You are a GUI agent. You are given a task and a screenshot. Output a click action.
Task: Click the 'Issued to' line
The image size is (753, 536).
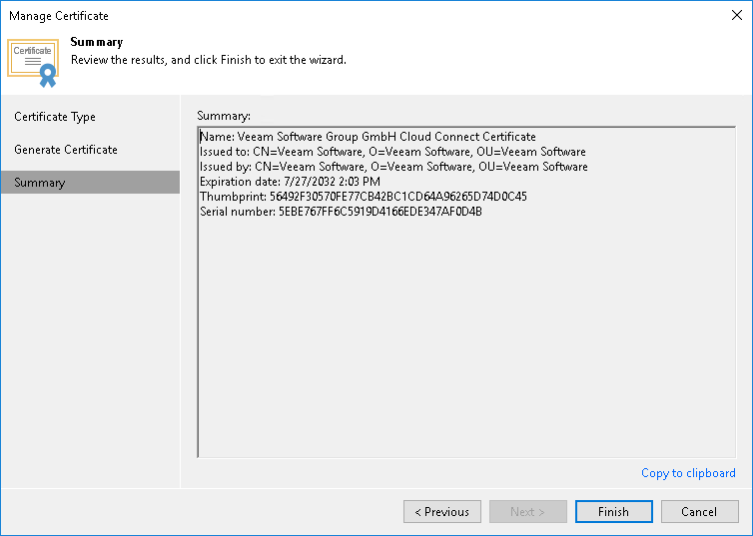(x=392, y=152)
